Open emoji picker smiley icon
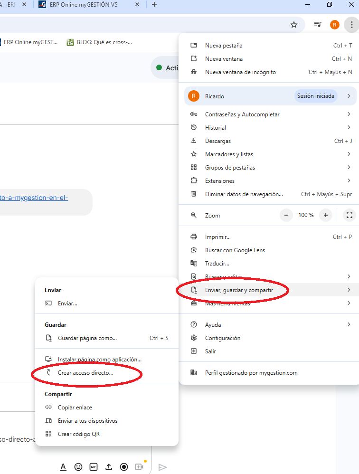359x474 pixels. pos(78,467)
